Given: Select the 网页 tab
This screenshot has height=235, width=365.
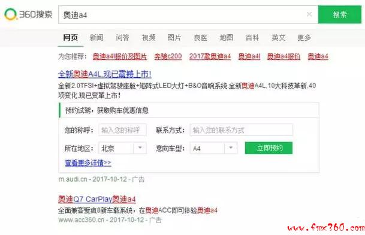Looking at the screenshot, I should 71,38.
